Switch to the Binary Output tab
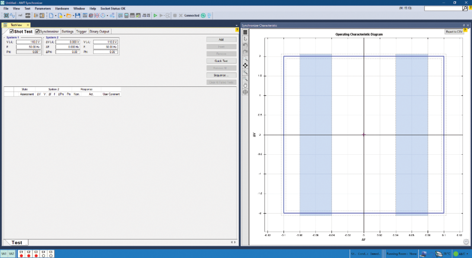 point(99,32)
